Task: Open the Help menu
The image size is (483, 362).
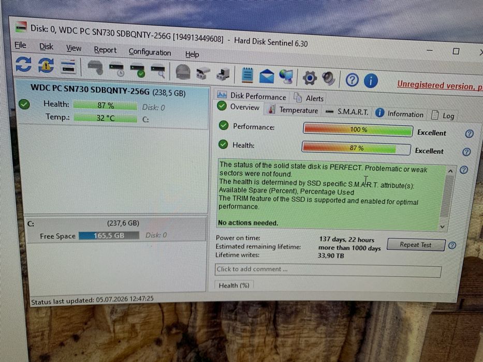Action: (192, 54)
